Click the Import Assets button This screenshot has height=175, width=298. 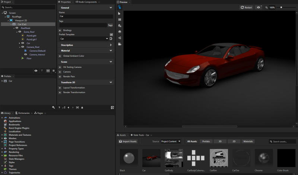(128, 141)
